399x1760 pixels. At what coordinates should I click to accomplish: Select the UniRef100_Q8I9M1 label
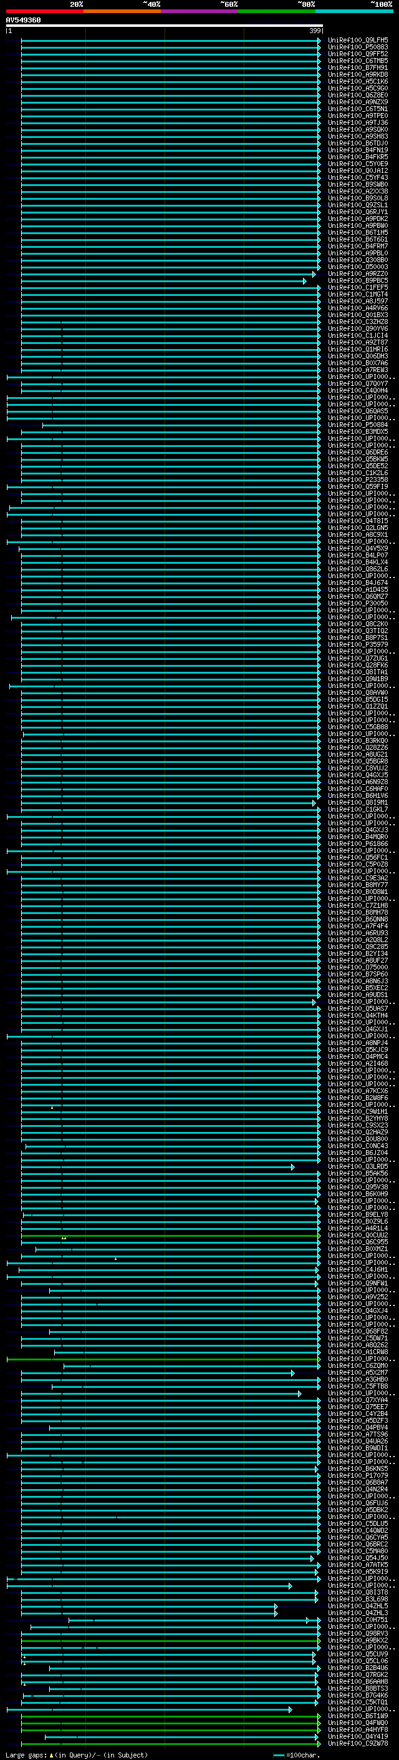[x=358, y=803]
